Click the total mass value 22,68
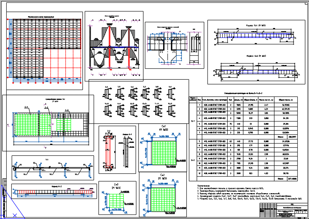Viewport: 309px width, 219px height. (286, 158)
